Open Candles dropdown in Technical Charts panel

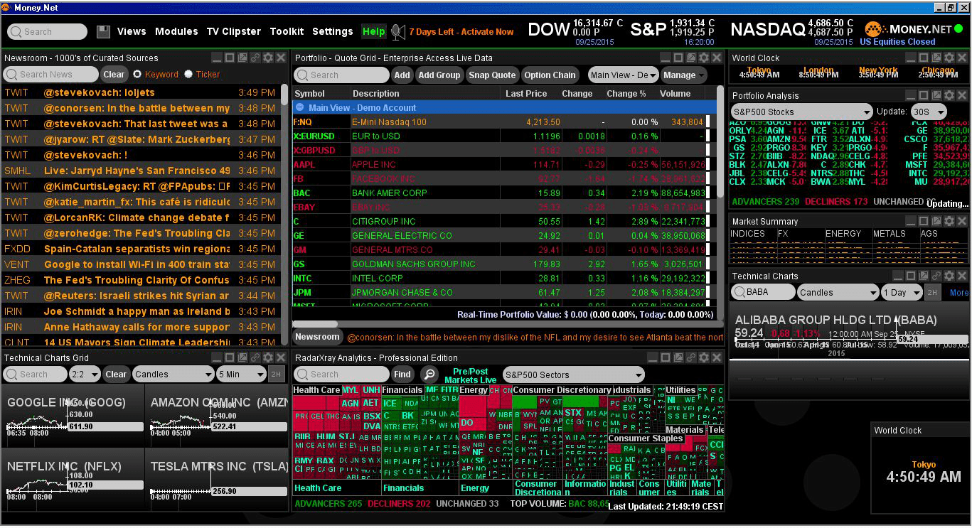(838, 292)
